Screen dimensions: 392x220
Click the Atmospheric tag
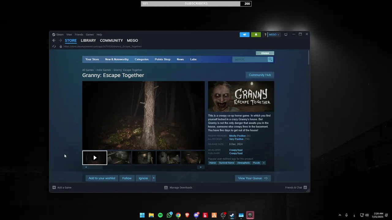coord(243,163)
